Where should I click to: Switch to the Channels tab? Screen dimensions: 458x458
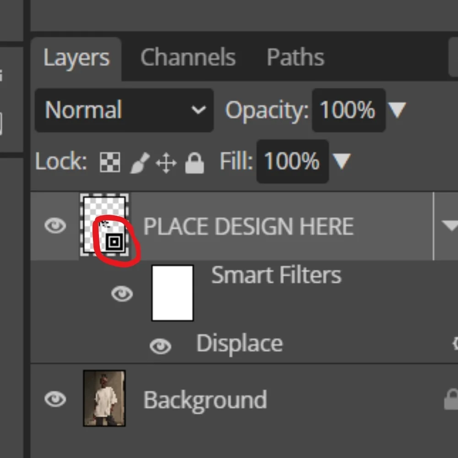[x=188, y=57]
